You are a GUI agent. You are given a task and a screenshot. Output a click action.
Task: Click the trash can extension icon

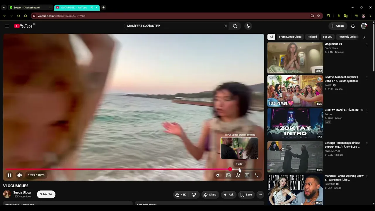coord(339,16)
